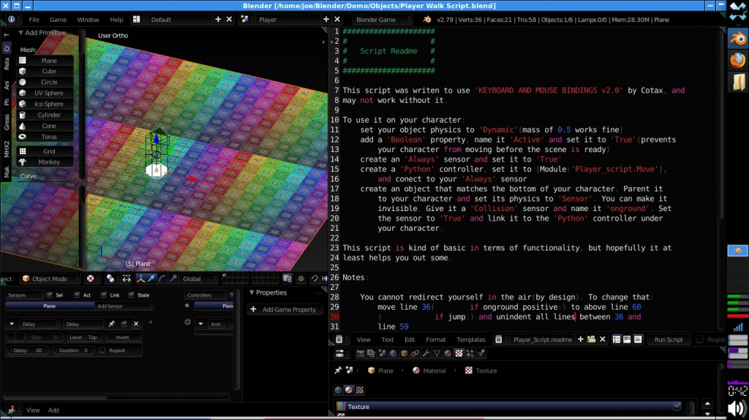Open the World properties tab

[x=393, y=354]
